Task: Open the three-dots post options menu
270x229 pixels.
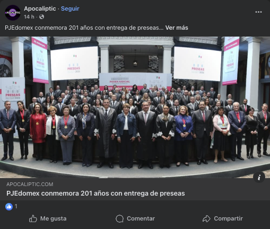Action: point(258,12)
